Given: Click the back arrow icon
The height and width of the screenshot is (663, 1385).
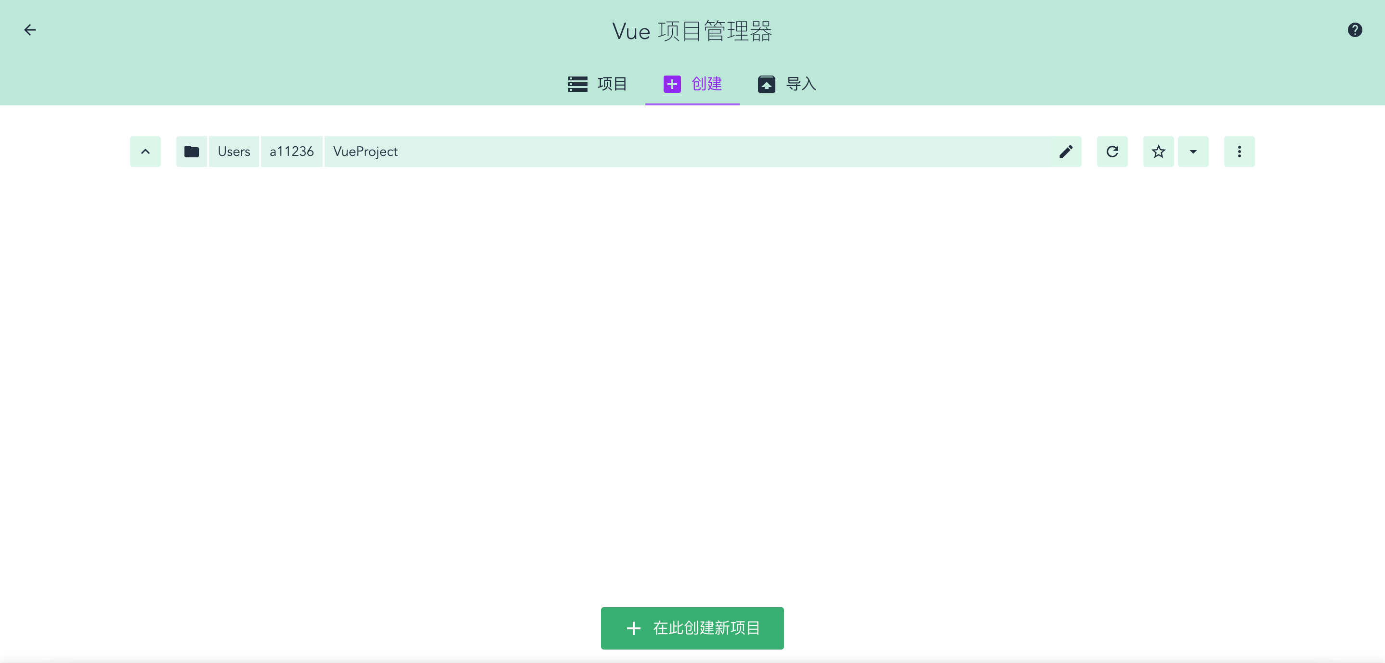Looking at the screenshot, I should tap(30, 30).
